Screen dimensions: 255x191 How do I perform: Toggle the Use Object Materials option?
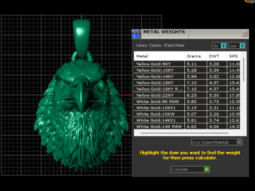coord(217,142)
